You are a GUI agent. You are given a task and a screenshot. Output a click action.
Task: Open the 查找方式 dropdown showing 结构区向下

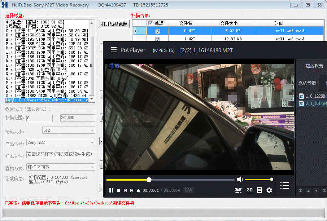click(92, 167)
